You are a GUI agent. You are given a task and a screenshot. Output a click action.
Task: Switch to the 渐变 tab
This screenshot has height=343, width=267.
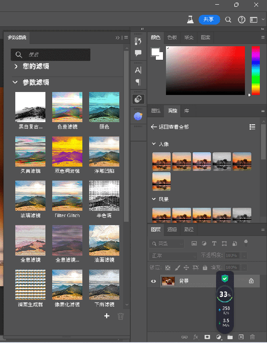click(188, 37)
